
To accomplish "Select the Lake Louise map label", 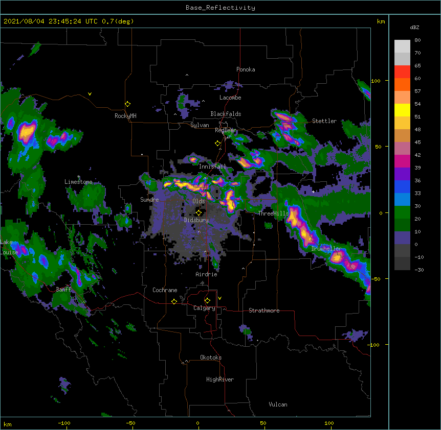I will (9, 247).
